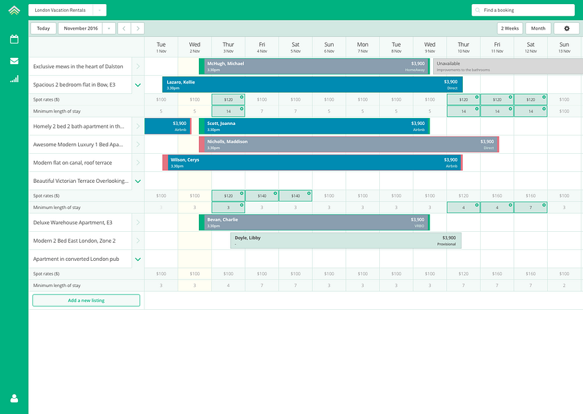Expand Homely 2 bed 2 bath apartment

(x=138, y=126)
